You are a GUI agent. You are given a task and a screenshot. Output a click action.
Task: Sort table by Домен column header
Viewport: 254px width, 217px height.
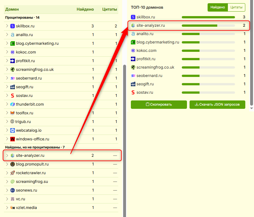(12, 9)
